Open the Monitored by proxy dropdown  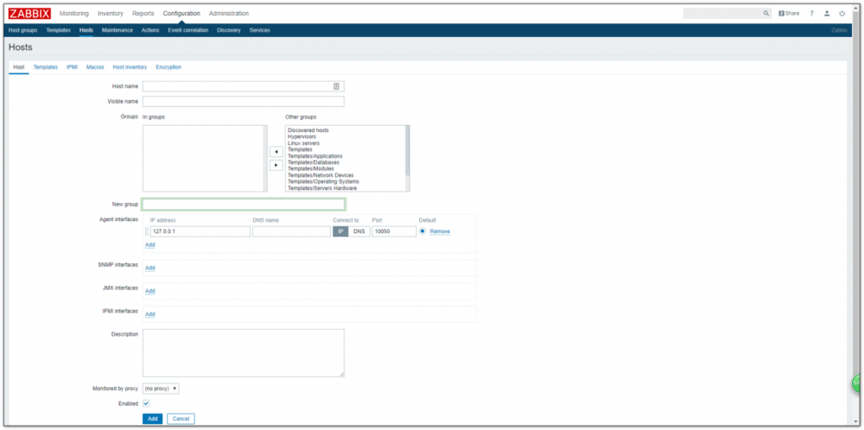(161, 389)
